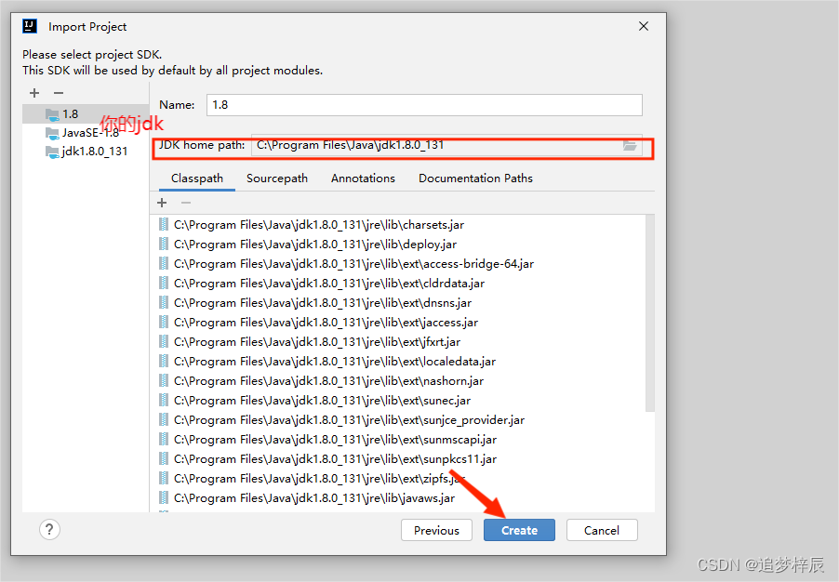Click the classpath list vertical scrollbar
This screenshot has width=839, height=582.
tap(650, 313)
